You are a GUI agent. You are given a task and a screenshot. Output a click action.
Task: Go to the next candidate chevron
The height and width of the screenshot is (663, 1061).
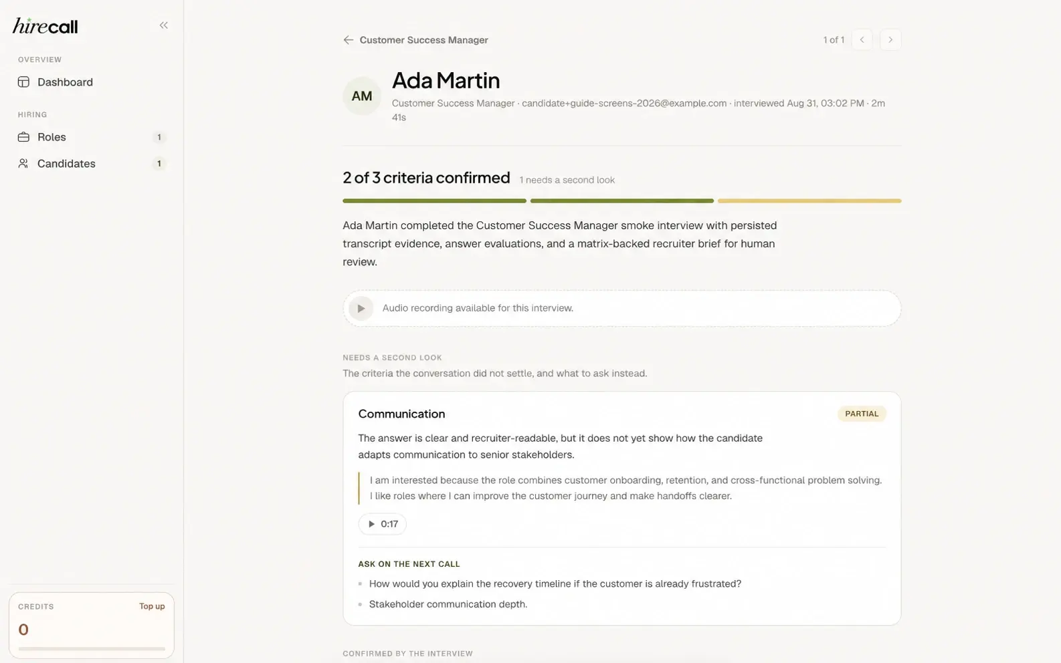point(890,39)
